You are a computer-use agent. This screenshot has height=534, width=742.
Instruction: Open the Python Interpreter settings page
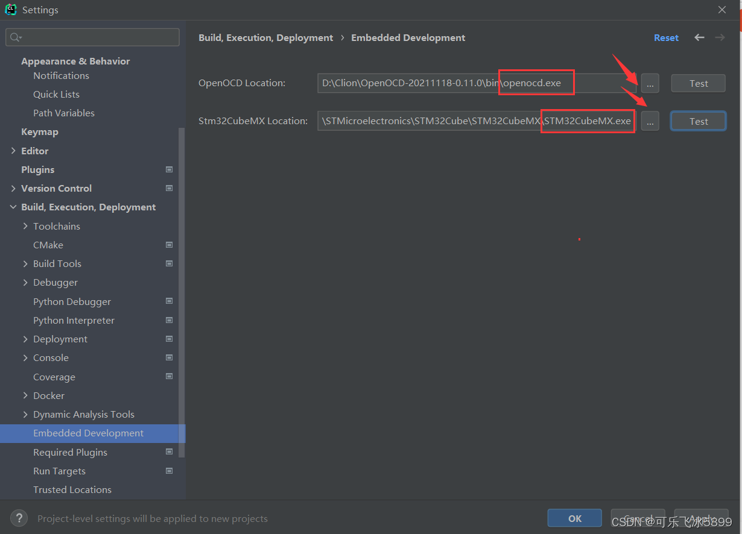click(x=74, y=320)
